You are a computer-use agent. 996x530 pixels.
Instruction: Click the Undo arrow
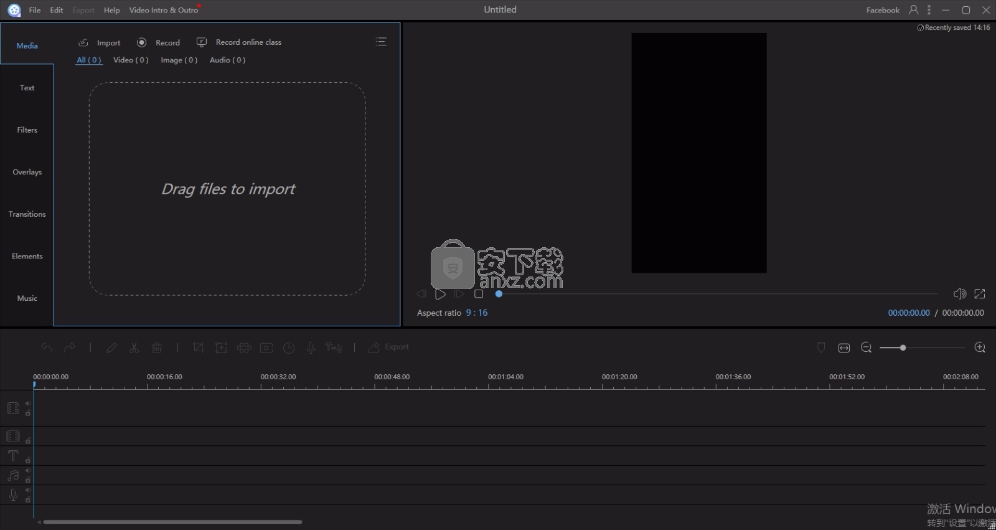[x=47, y=348]
